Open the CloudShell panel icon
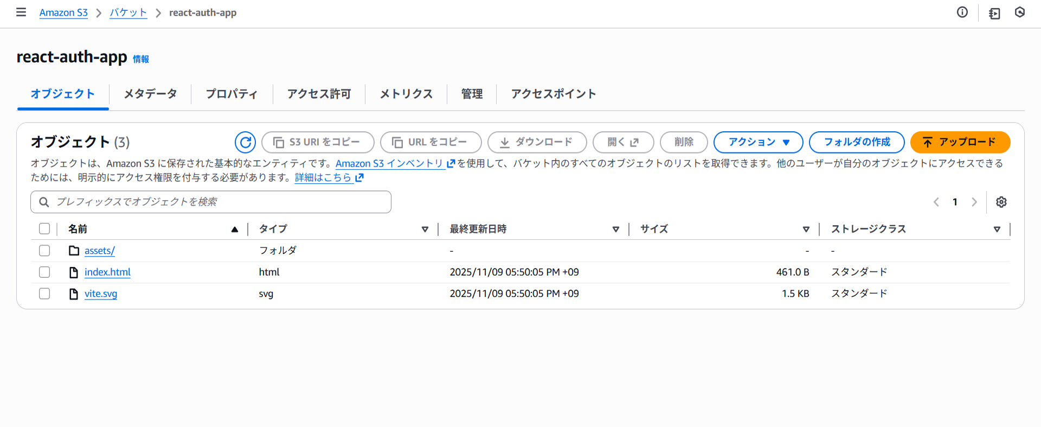The width and height of the screenshot is (1041, 427). click(x=994, y=13)
